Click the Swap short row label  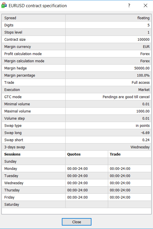click(14, 140)
